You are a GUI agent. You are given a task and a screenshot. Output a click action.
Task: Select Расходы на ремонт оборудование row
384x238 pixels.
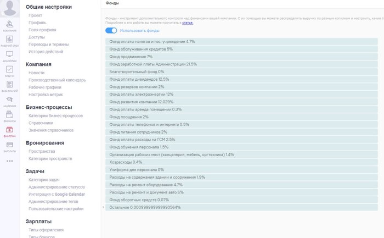coord(241,185)
